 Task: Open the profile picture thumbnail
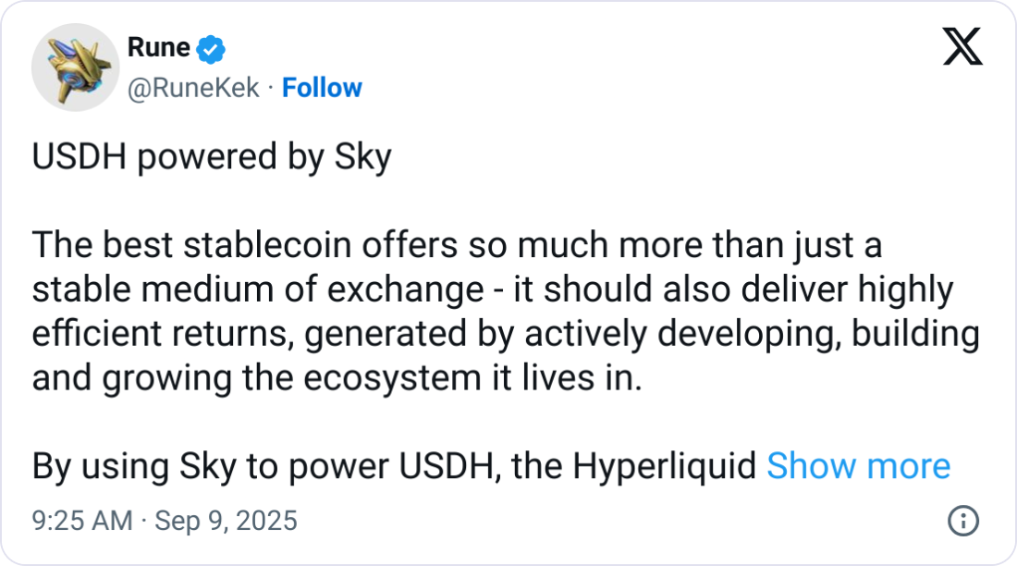coord(75,67)
